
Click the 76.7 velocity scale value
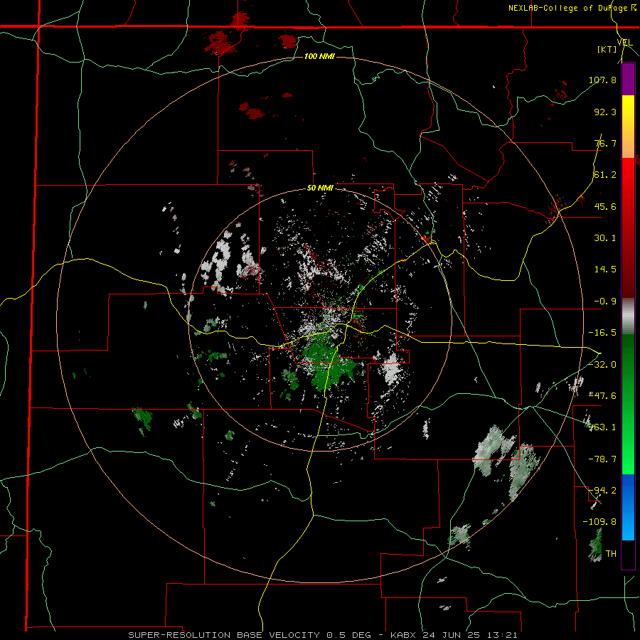[x=605, y=143]
